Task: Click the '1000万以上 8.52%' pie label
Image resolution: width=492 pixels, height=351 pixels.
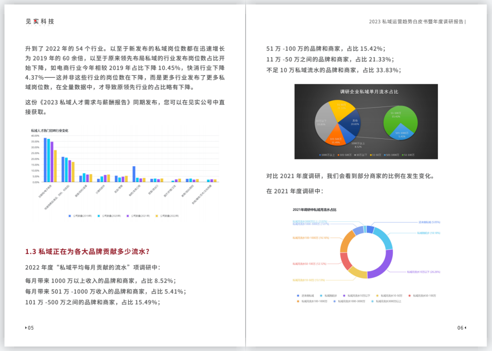Action: click(x=358, y=145)
